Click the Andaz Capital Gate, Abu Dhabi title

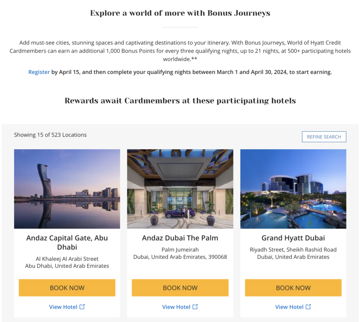coord(67,242)
